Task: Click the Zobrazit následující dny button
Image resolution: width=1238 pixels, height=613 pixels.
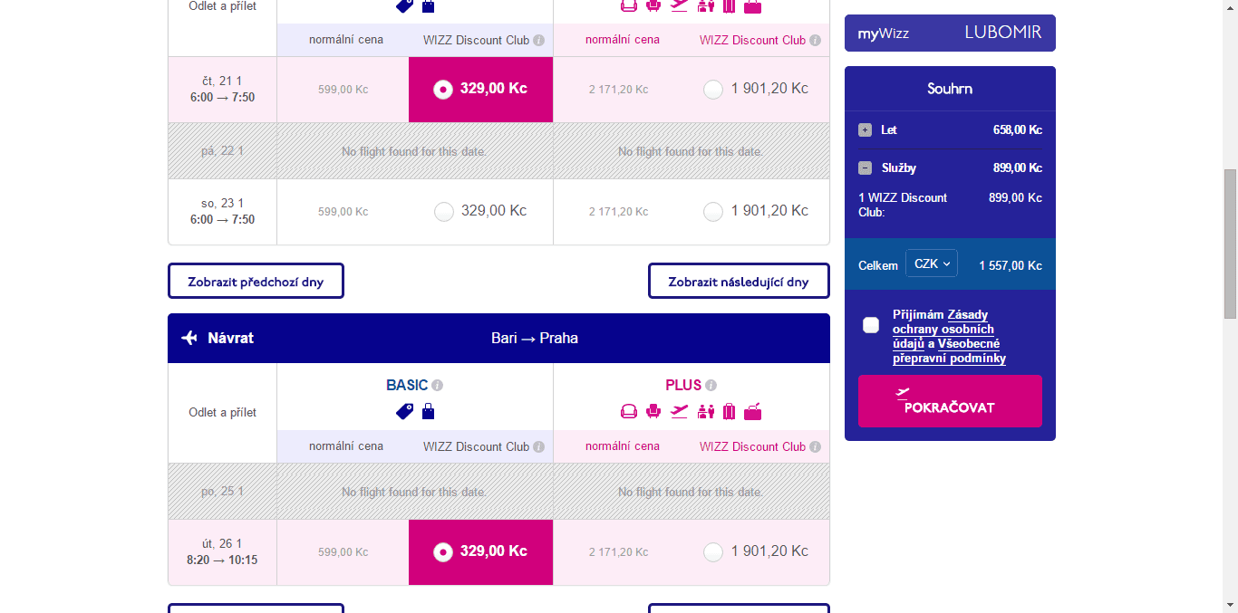Action: 739,282
